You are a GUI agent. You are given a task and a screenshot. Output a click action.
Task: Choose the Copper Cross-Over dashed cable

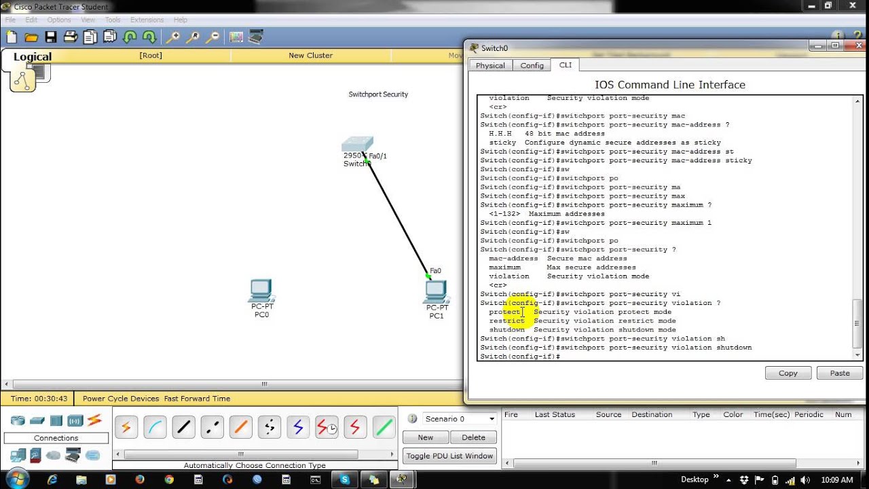coord(212,427)
